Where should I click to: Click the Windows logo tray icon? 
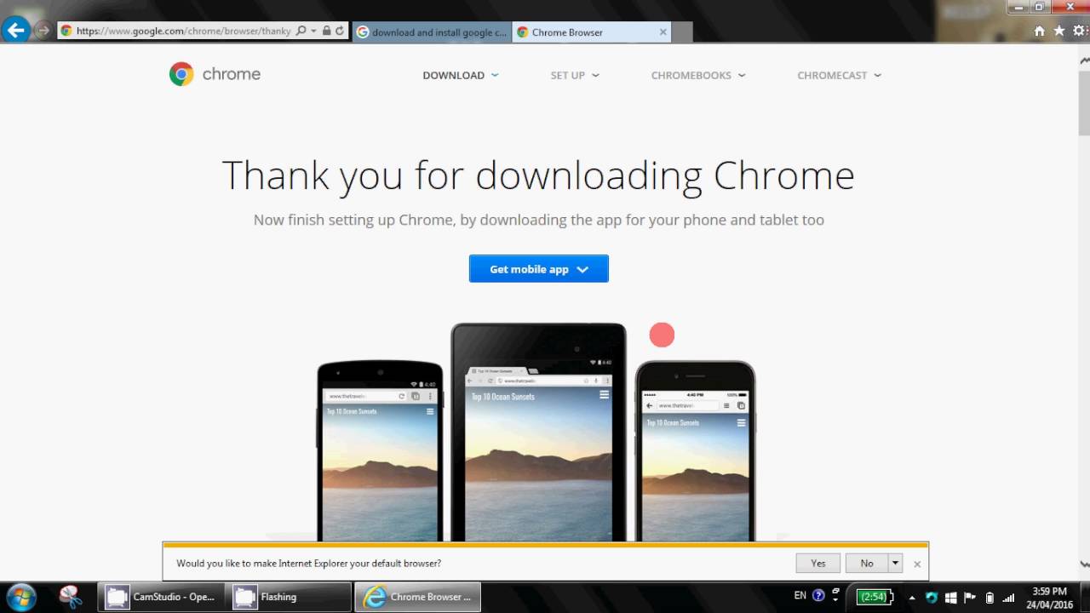tap(951, 597)
